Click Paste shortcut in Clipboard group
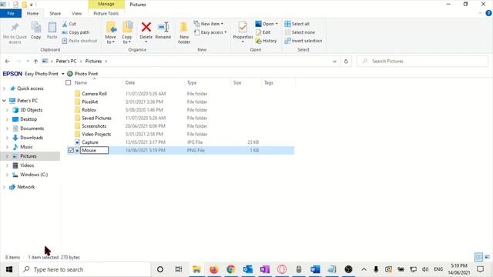This screenshot has height=277, width=493. pos(79,41)
